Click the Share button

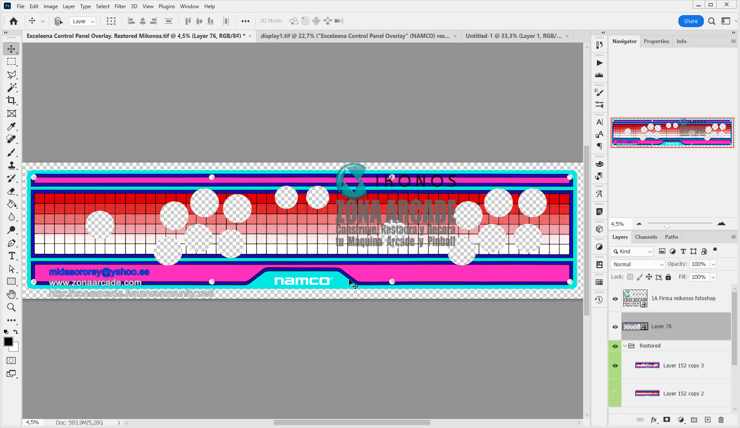[x=690, y=21]
